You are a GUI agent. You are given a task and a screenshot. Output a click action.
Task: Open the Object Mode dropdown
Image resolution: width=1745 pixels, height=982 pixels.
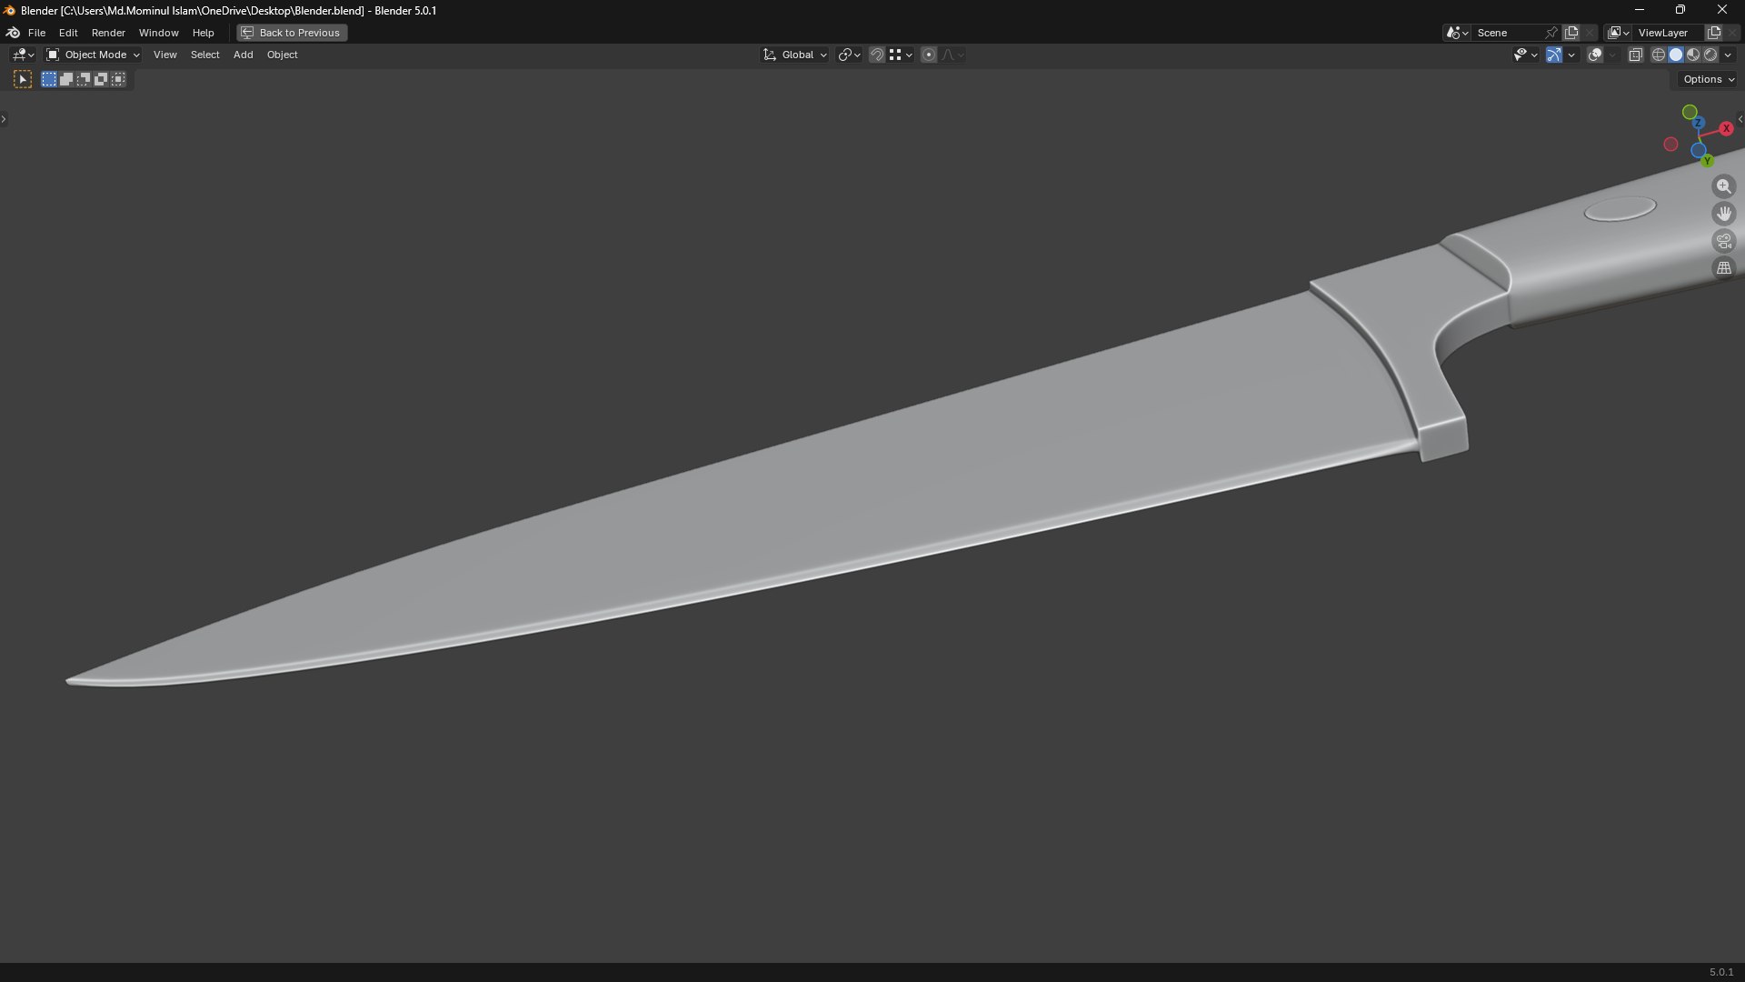tap(93, 55)
